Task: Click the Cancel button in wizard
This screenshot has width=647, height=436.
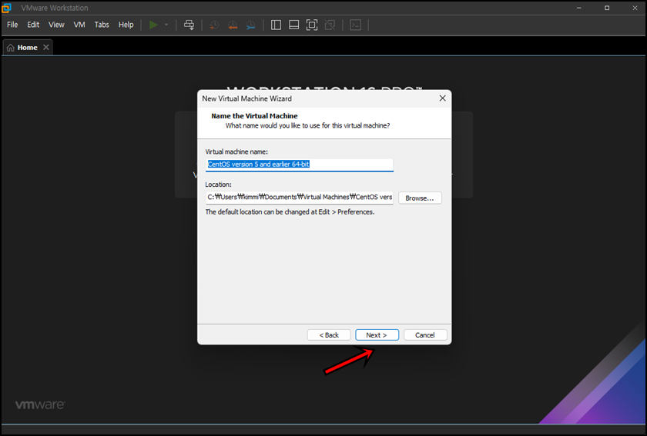Action: [425, 335]
